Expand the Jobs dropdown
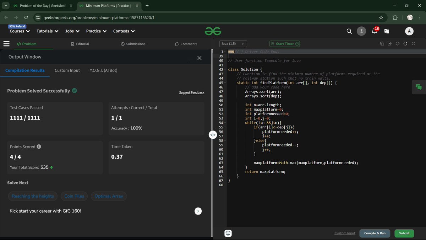This screenshot has width=426, height=240. coord(72,31)
